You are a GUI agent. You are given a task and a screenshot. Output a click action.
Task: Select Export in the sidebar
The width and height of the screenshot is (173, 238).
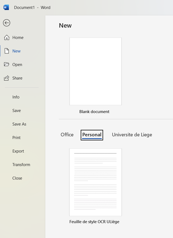pyautogui.click(x=18, y=151)
